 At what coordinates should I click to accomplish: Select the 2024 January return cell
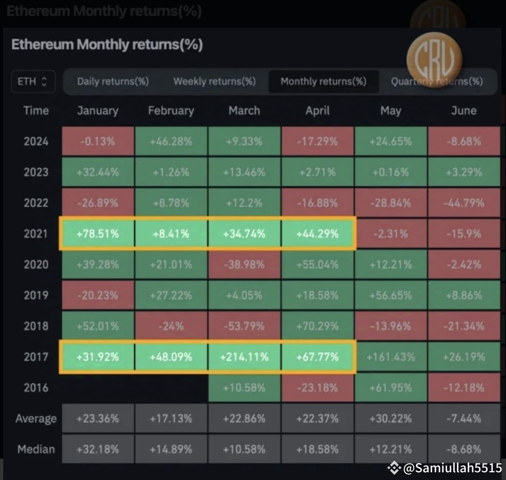tap(97, 141)
